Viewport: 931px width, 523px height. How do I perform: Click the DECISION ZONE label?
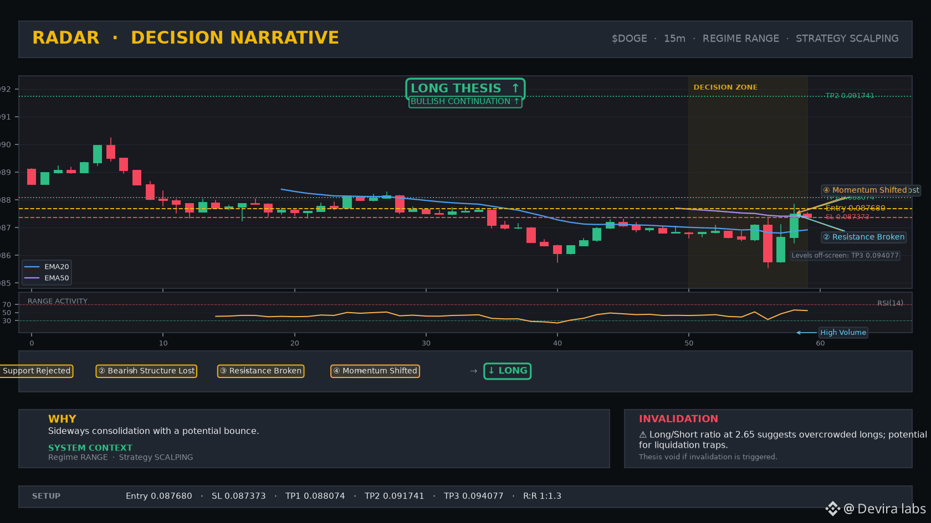pos(725,87)
